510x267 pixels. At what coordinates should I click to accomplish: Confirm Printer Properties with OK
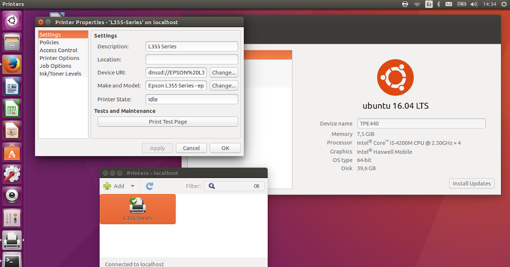225,148
